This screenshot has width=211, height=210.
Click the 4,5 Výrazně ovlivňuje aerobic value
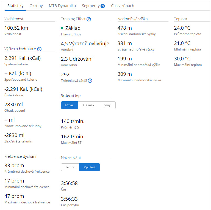(85, 43)
